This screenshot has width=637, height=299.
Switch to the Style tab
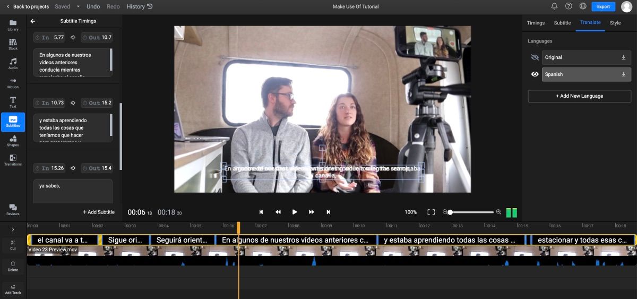click(x=615, y=23)
